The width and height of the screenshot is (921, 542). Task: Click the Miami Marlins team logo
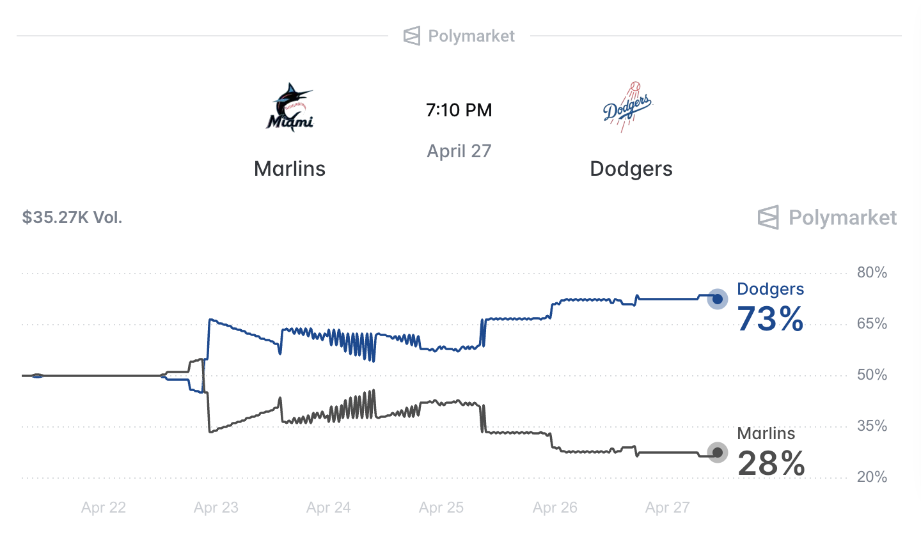[290, 107]
